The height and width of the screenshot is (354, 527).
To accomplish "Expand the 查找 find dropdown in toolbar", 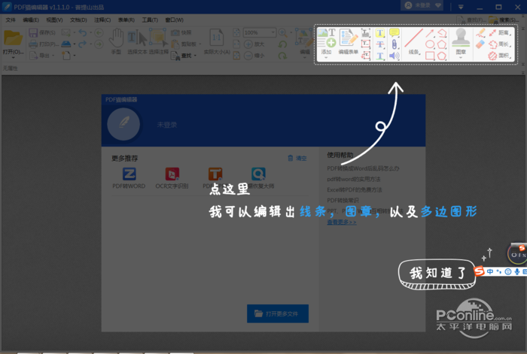I will [195, 56].
